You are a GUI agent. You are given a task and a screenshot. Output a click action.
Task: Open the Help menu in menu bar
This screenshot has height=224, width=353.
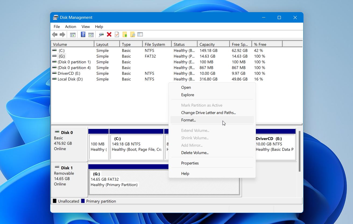click(x=99, y=27)
